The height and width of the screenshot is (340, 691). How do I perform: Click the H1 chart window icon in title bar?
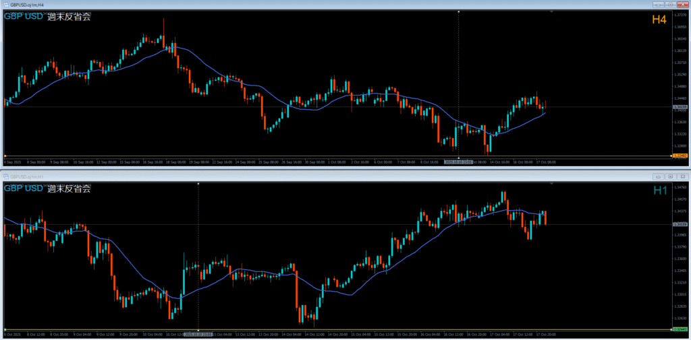pos(6,176)
